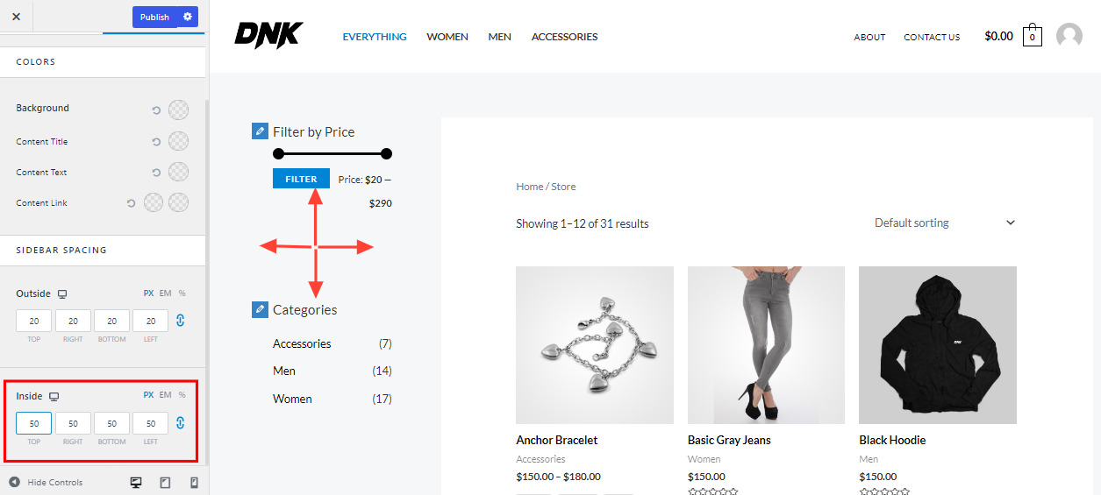Reset the Background color
1101x495 pixels.
pos(156,110)
